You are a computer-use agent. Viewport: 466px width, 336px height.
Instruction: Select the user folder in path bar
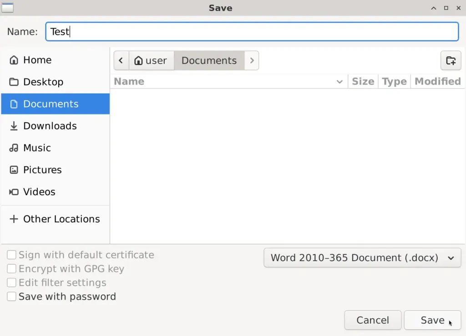pos(151,60)
